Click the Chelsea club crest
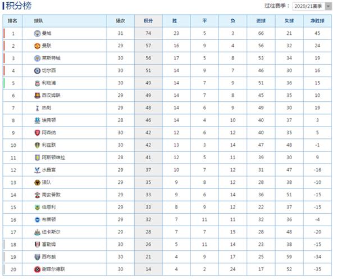337x279 pixels. tap(37, 71)
